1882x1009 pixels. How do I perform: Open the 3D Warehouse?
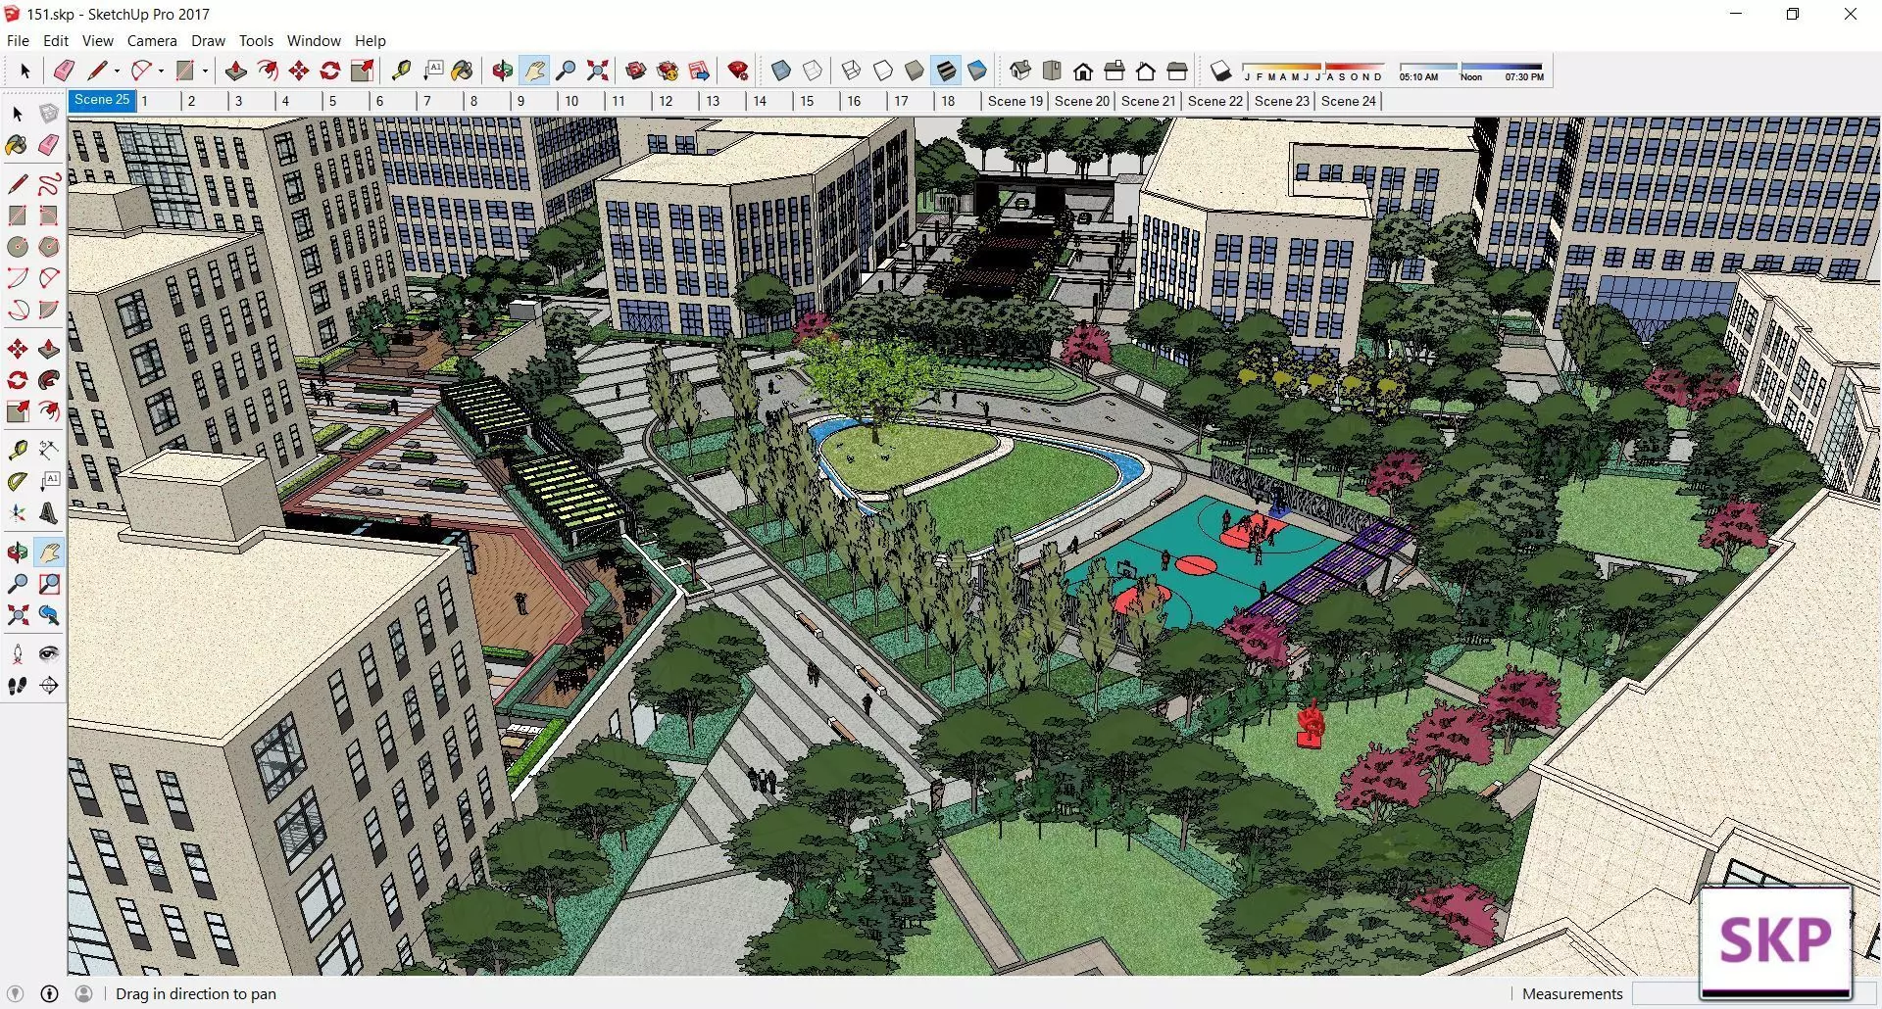point(636,71)
